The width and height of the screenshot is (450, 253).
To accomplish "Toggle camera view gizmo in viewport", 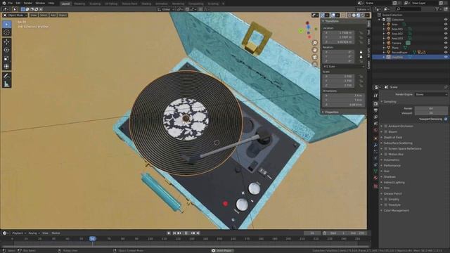I will 315,57.
